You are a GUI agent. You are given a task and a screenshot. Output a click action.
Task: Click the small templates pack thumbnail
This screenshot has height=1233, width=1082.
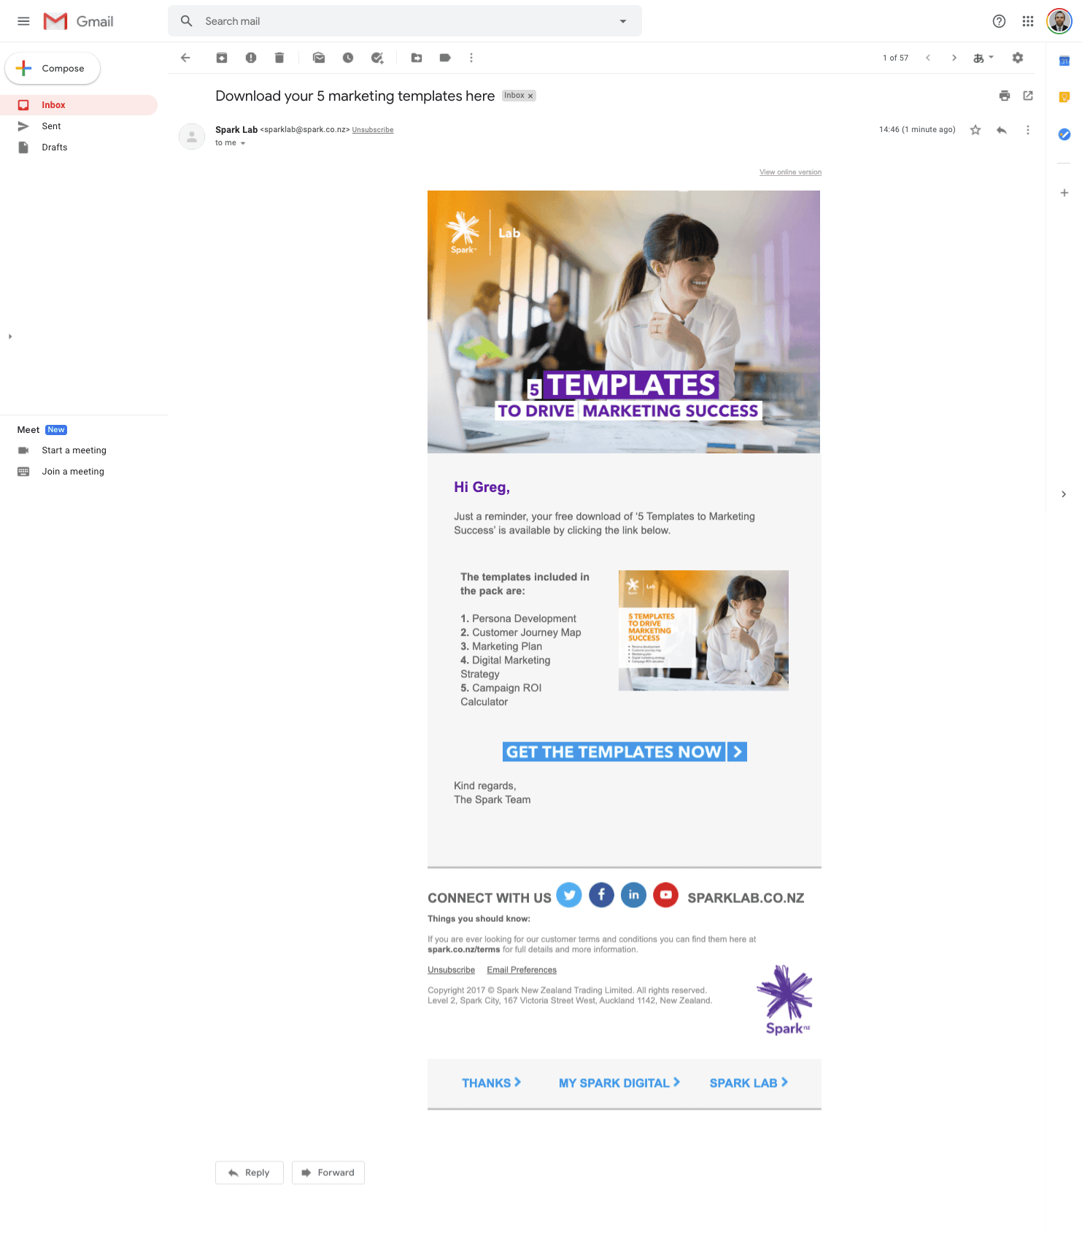pos(703,631)
